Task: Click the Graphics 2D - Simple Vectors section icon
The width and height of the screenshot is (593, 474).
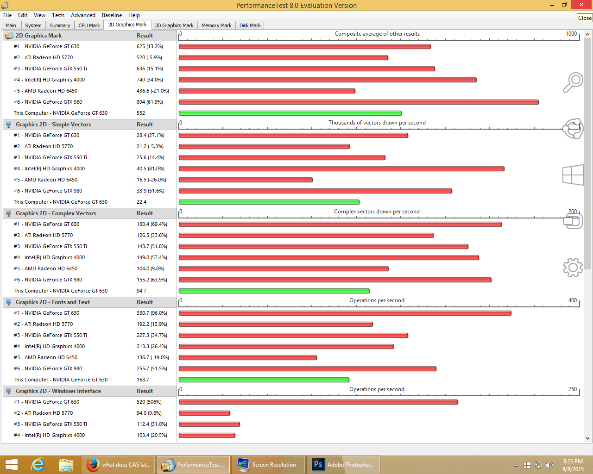Action: [x=9, y=125]
